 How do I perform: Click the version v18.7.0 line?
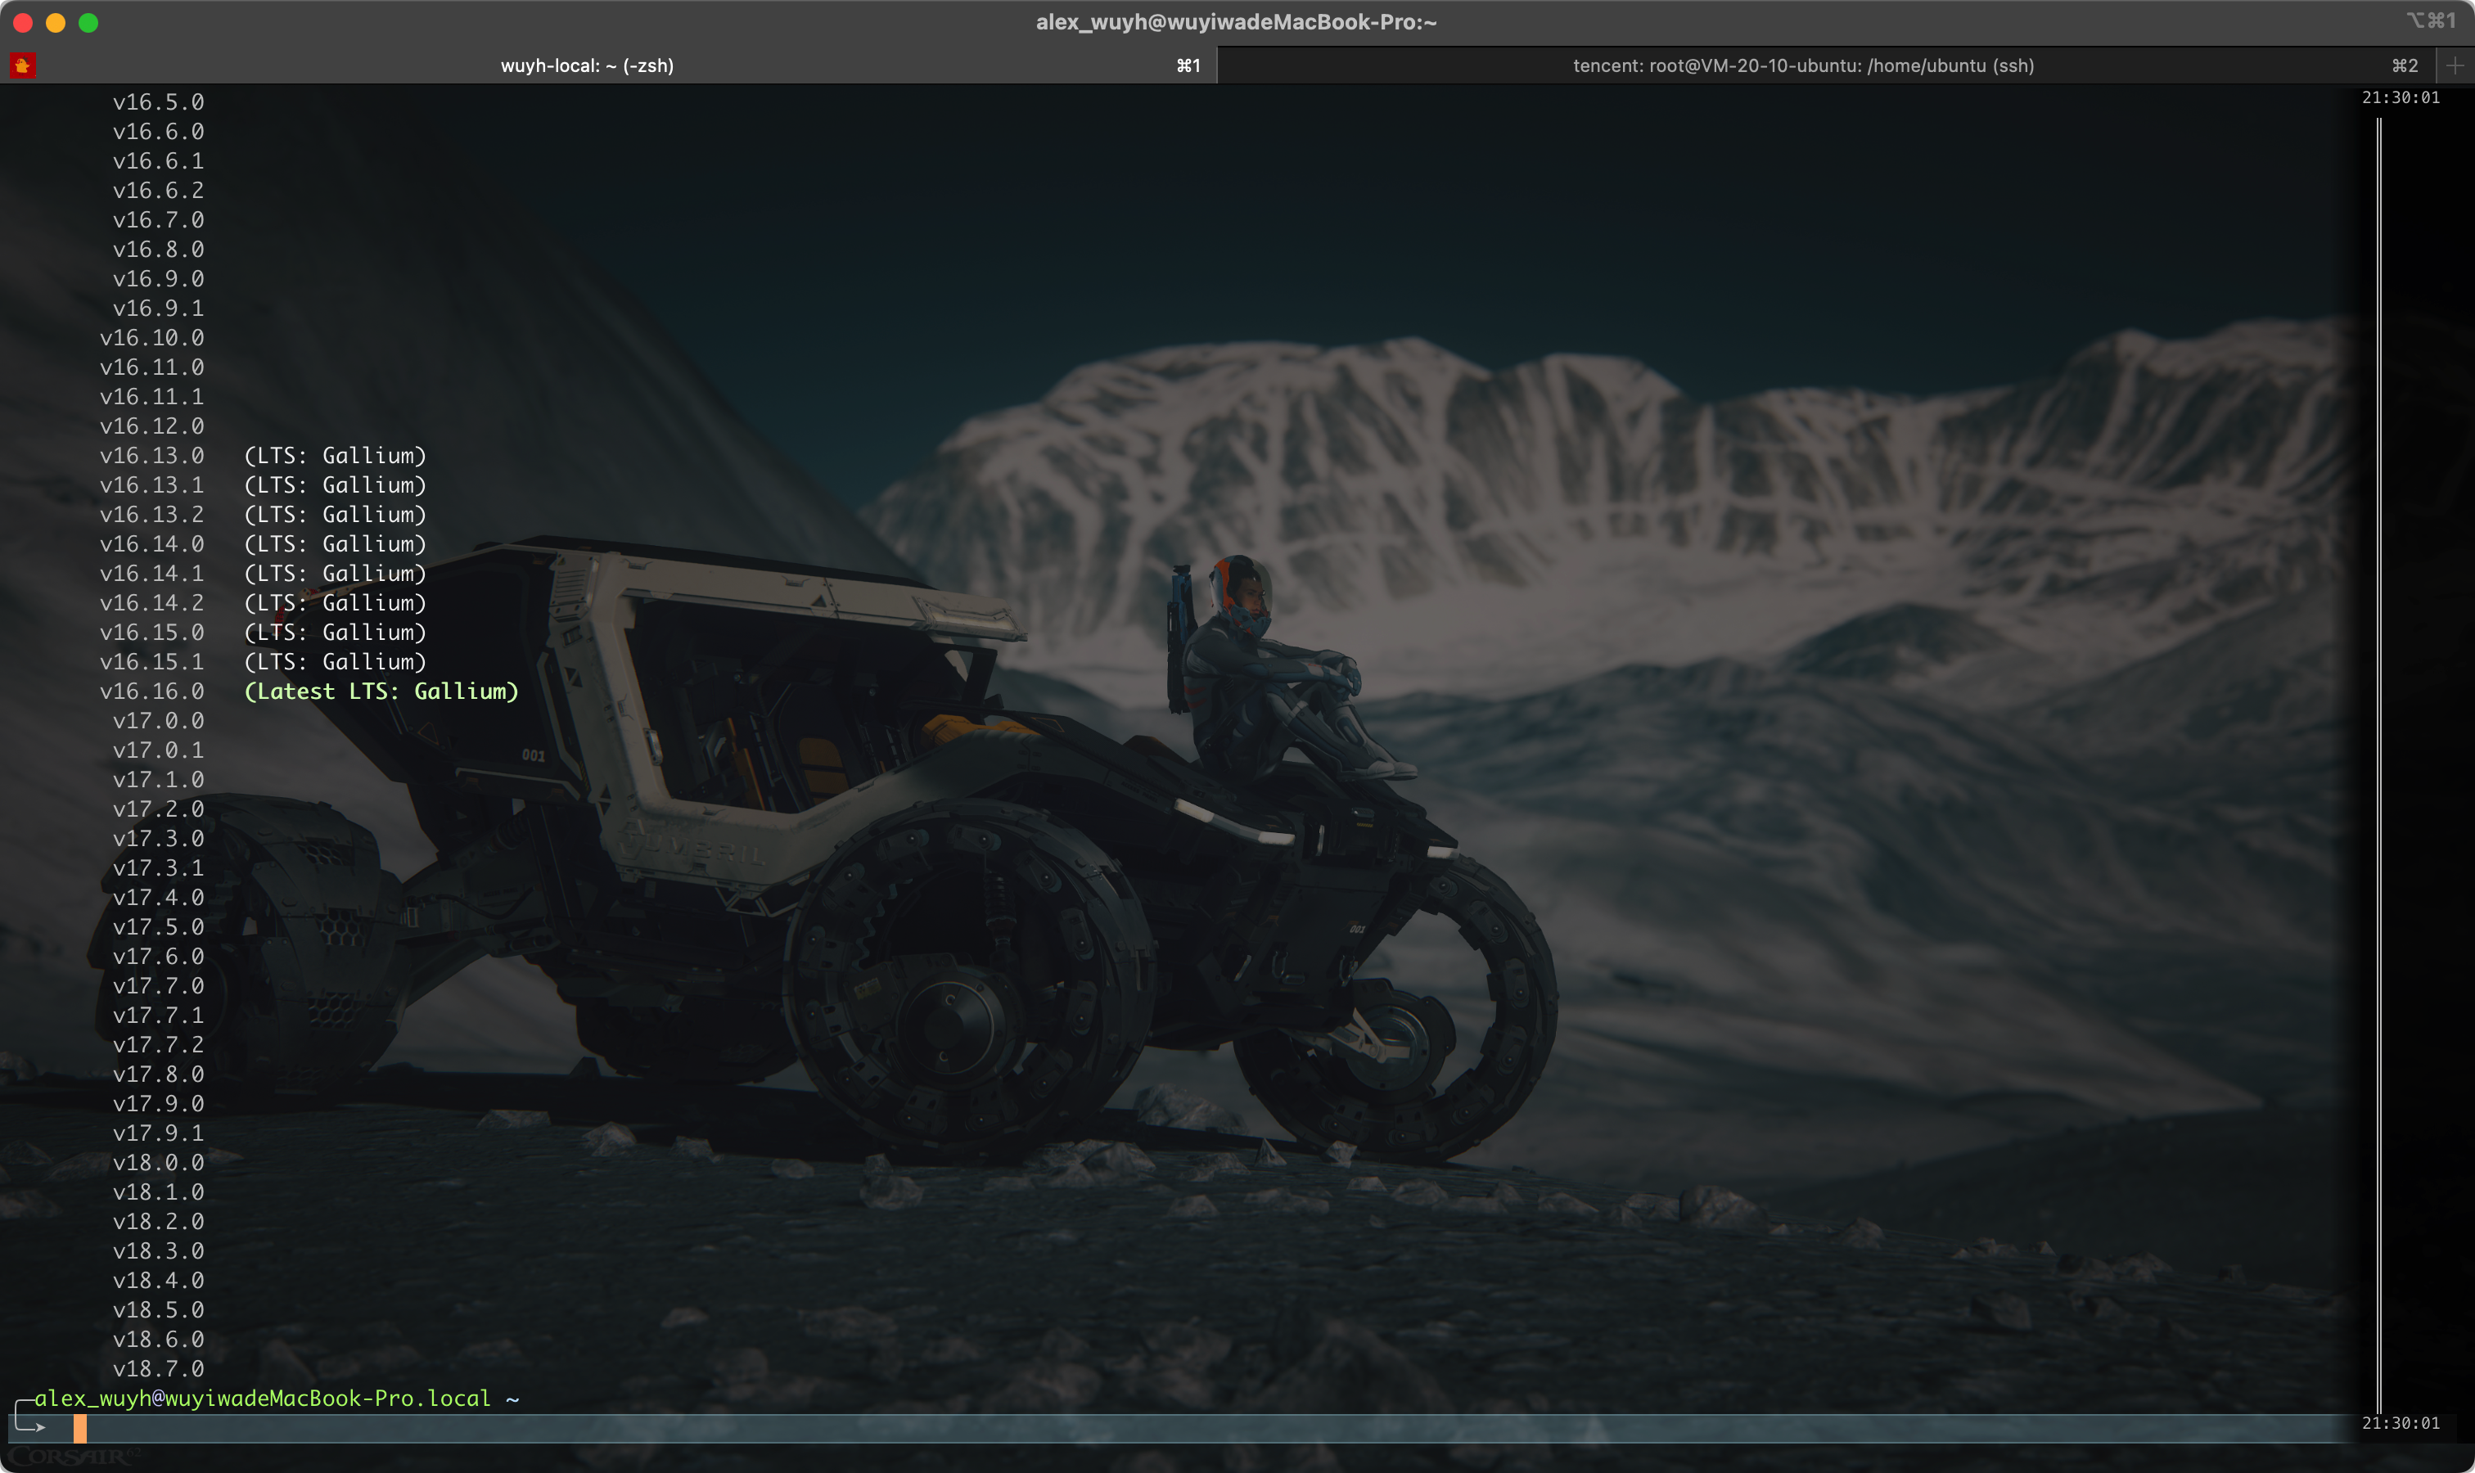pos(158,1369)
